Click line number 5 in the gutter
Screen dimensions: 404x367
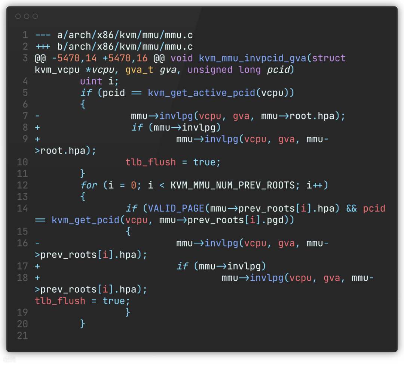click(x=25, y=93)
